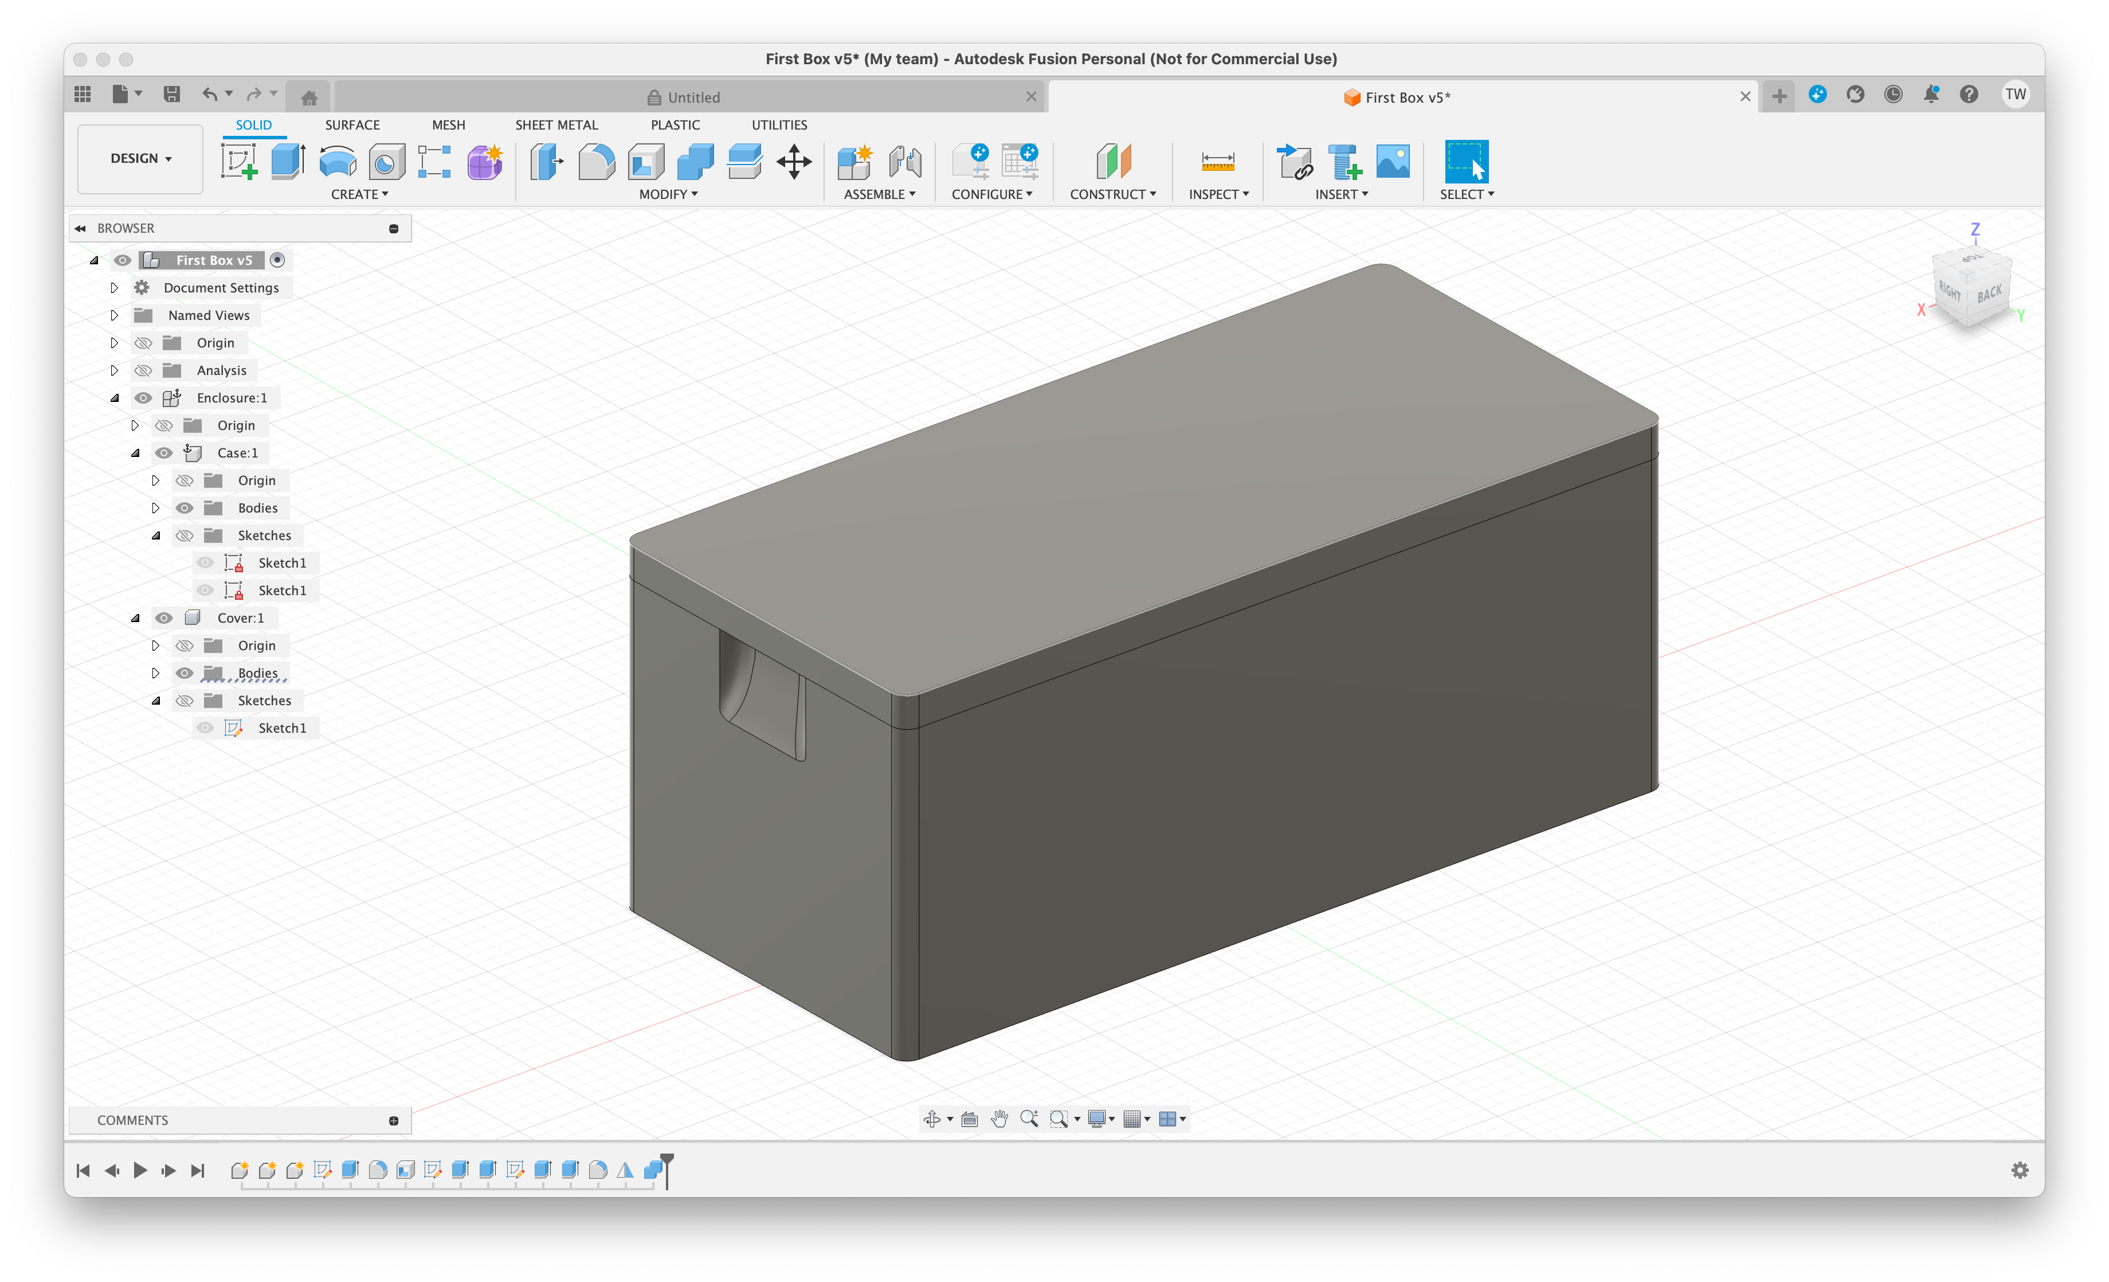Select the Pan hand tool
The height and width of the screenshot is (1282, 2109).
(x=999, y=1119)
